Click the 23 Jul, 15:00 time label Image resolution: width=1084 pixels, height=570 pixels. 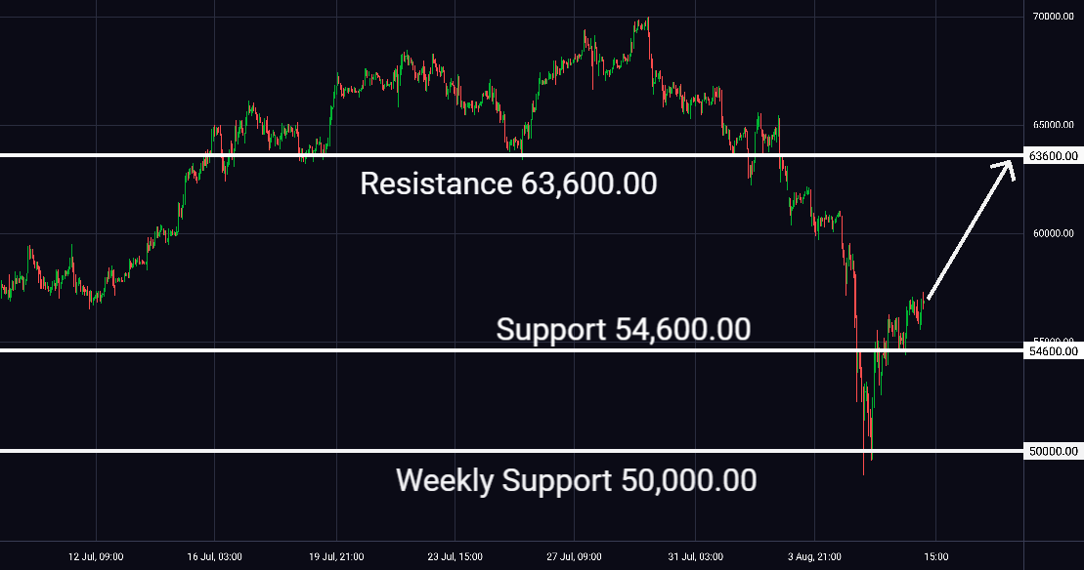455,556
